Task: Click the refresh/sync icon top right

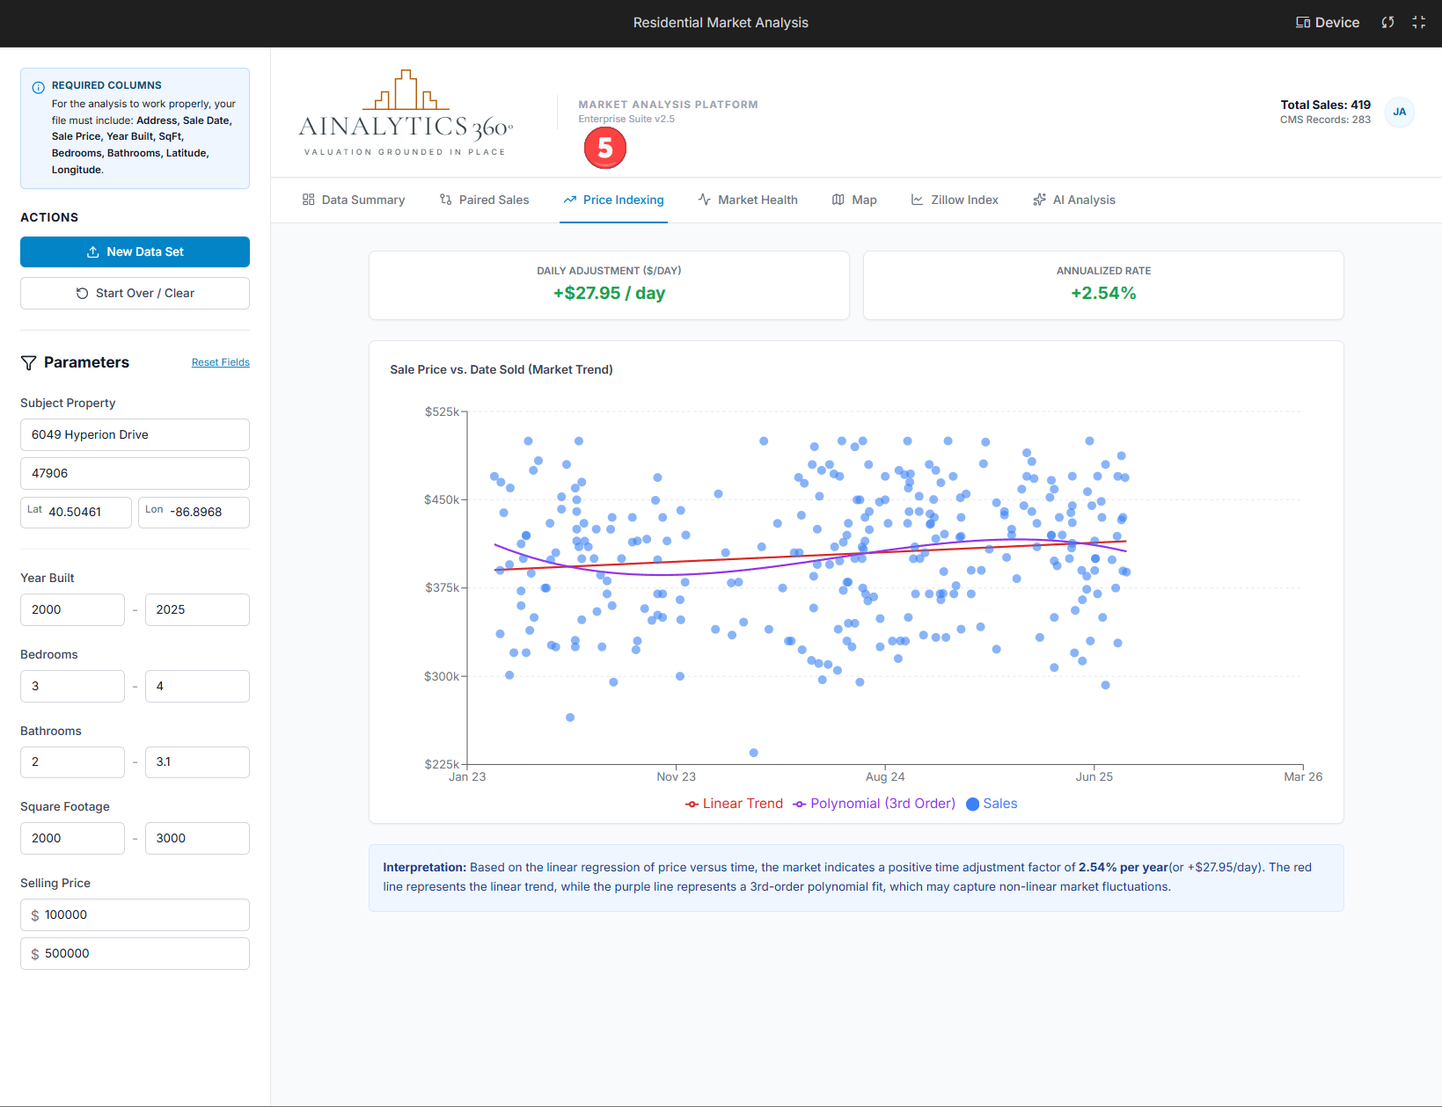Action: [x=1387, y=22]
